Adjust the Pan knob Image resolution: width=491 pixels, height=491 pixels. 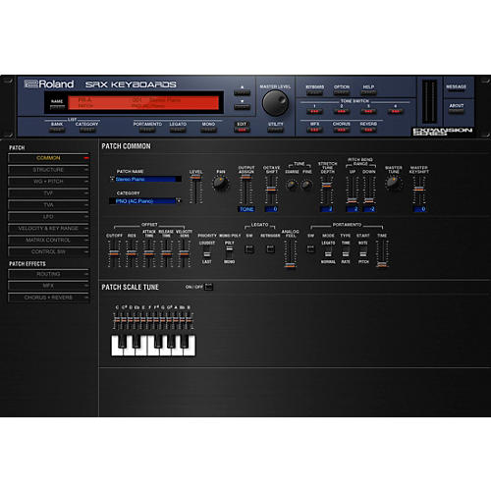pyautogui.click(x=220, y=184)
